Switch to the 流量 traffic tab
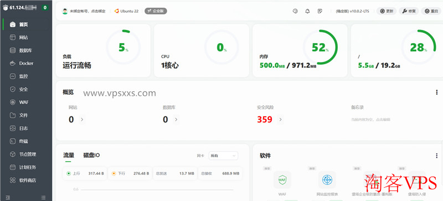The width and height of the screenshot is (443, 201). (x=69, y=155)
